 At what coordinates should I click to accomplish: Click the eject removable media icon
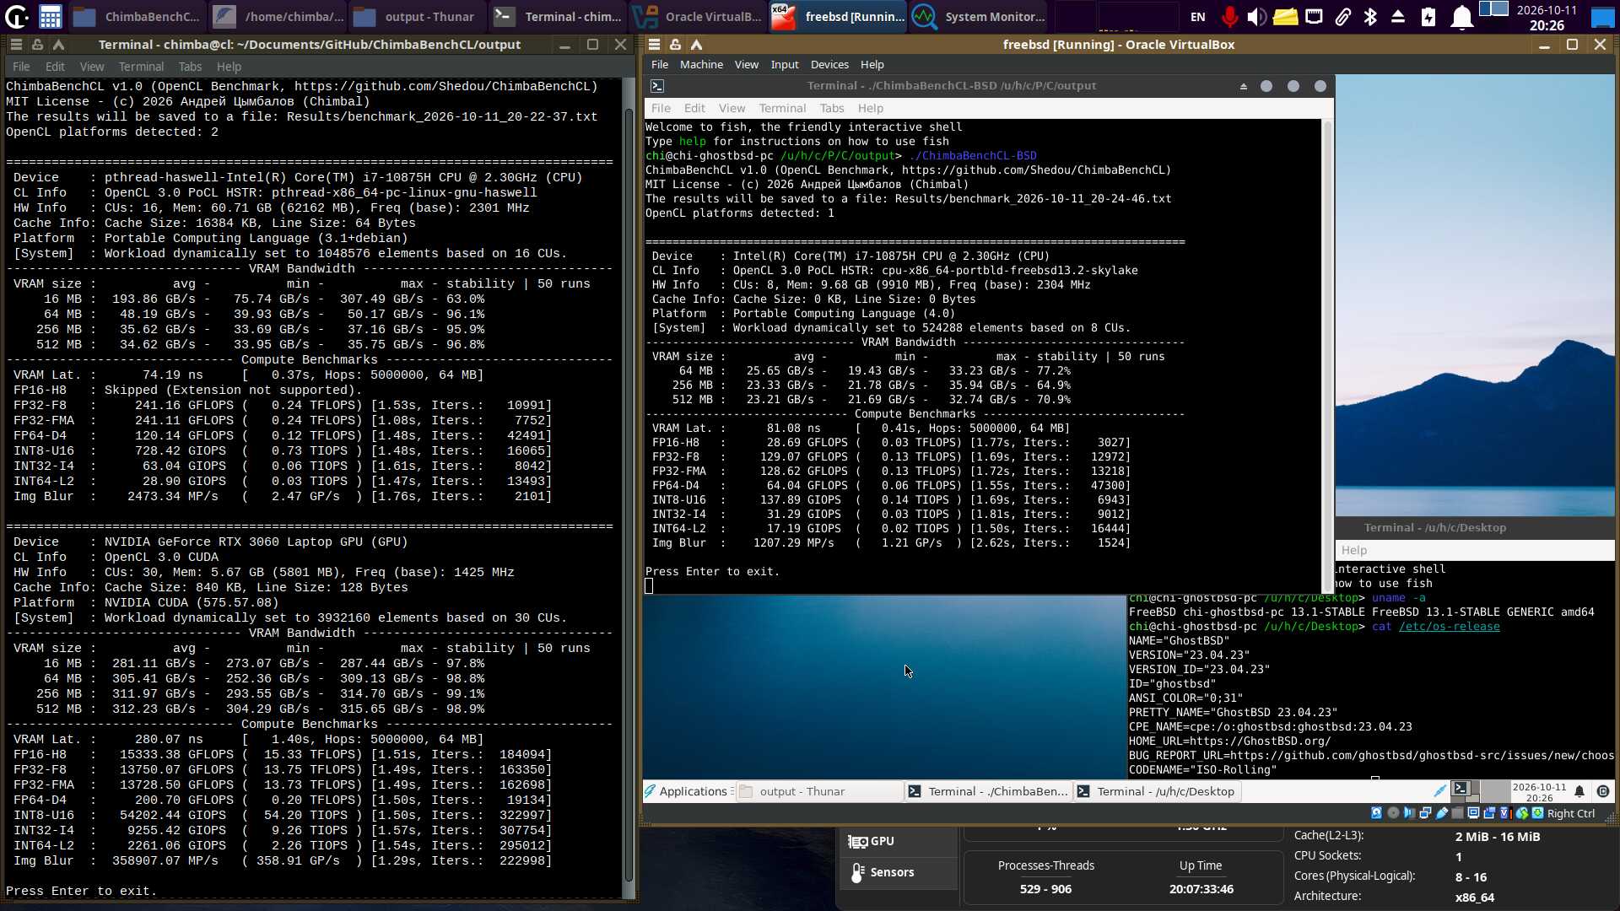1398,16
